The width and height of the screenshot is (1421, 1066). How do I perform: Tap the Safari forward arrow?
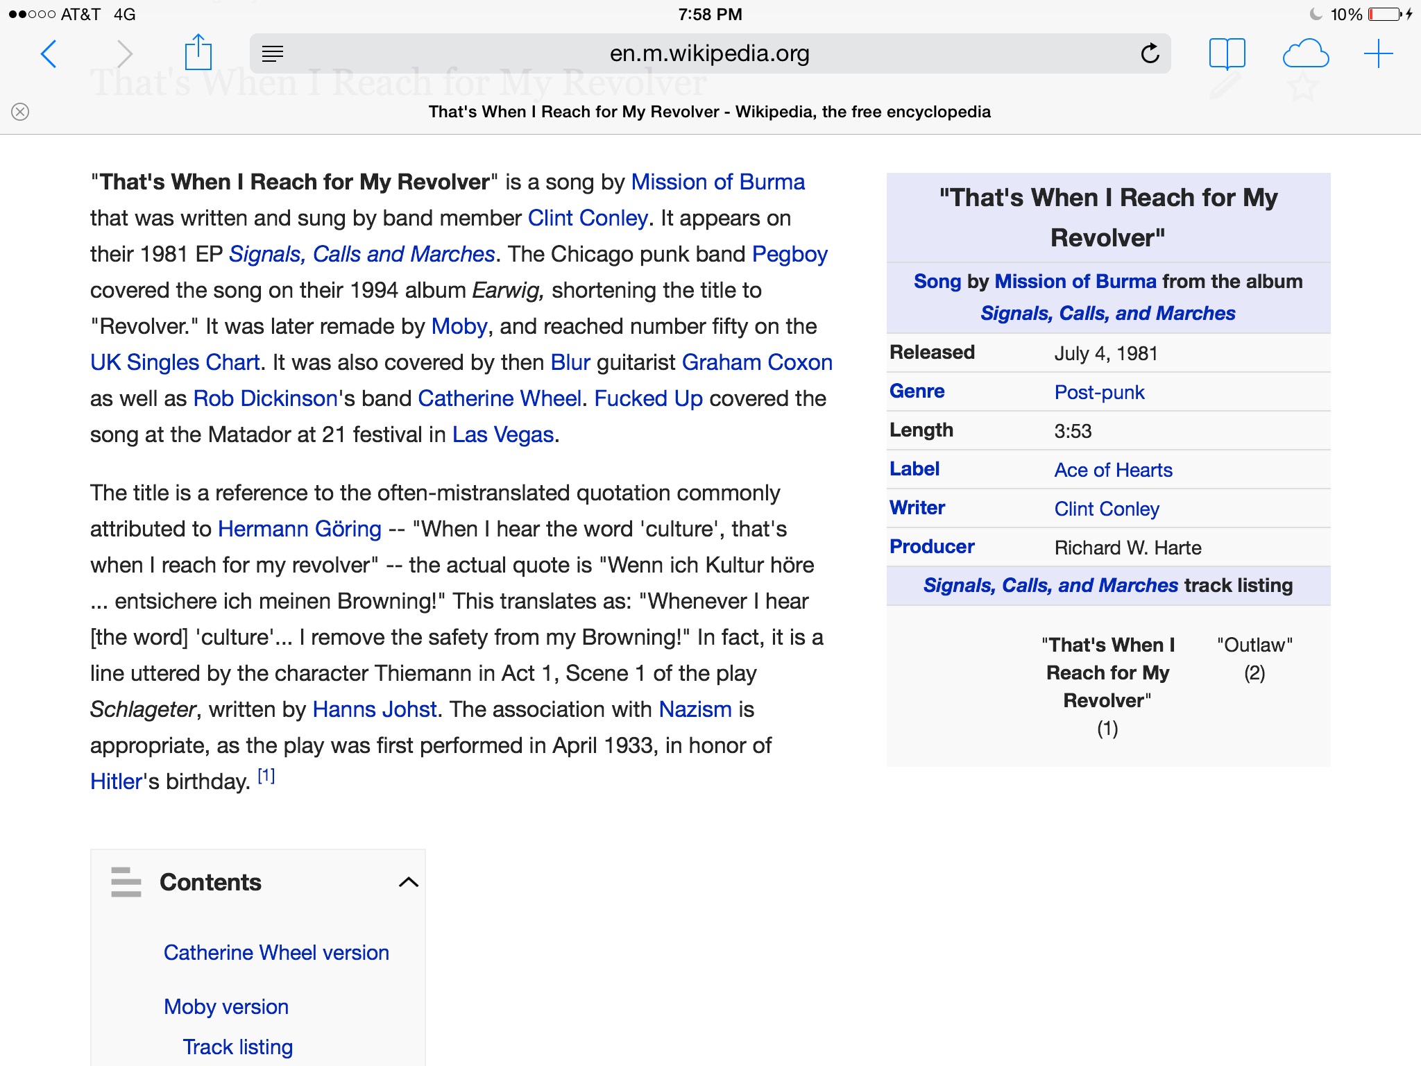125,53
